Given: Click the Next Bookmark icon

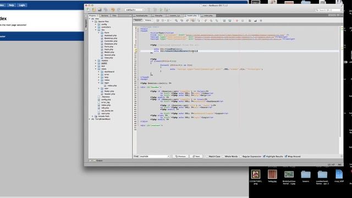Looking at the screenshot, I should (211, 21).
